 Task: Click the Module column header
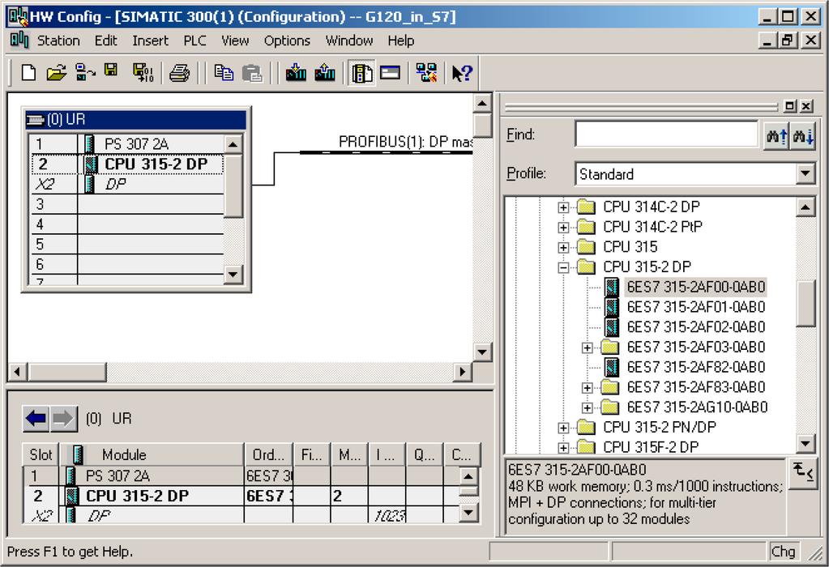152,454
